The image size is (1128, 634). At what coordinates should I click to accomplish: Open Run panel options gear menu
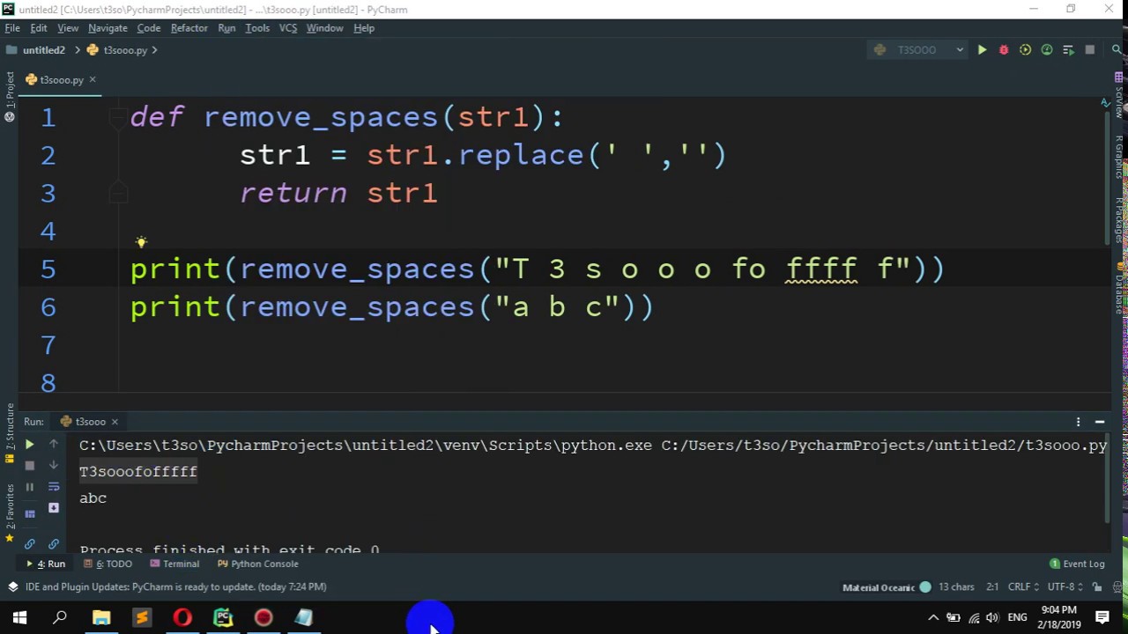(x=1078, y=422)
